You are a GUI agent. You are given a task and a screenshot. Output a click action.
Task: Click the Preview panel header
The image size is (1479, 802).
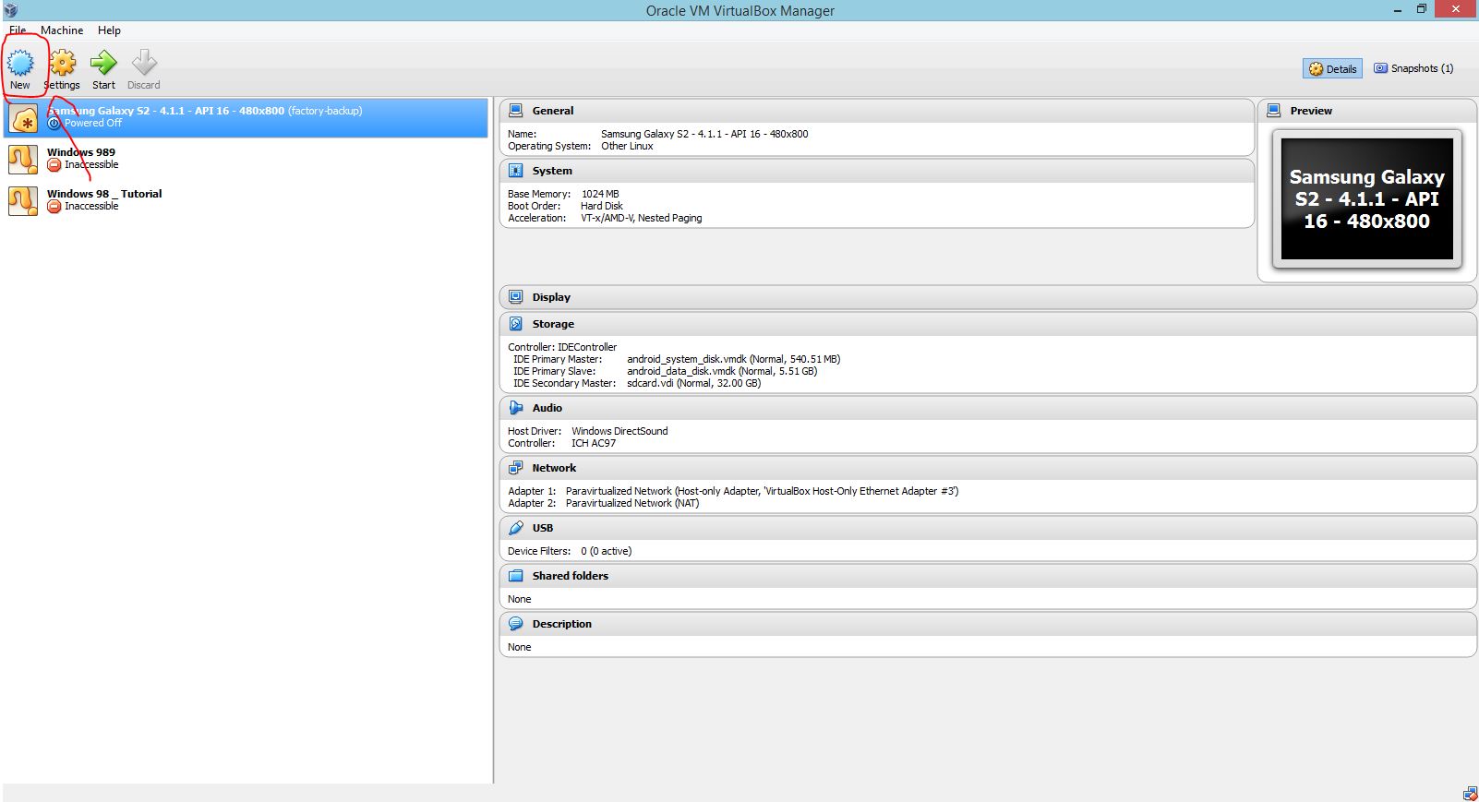pyautogui.click(x=1367, y=111)
